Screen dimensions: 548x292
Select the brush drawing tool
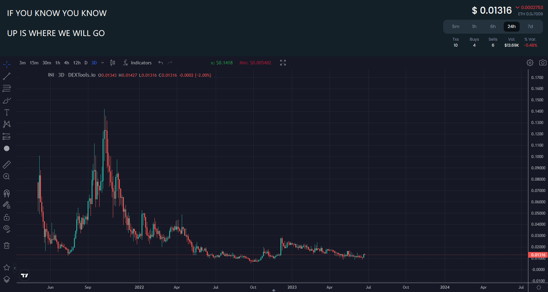coord(6,100)
